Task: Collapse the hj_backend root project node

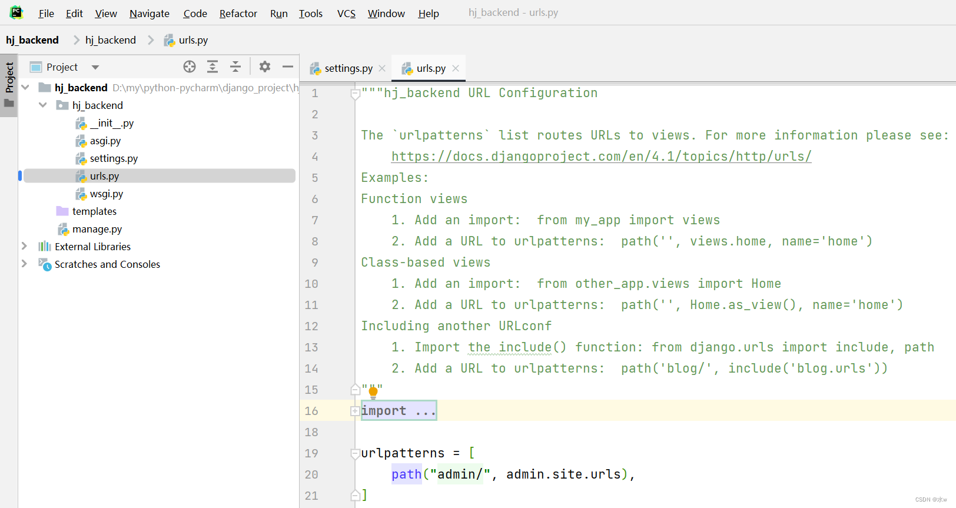Action: coord(25,87)
